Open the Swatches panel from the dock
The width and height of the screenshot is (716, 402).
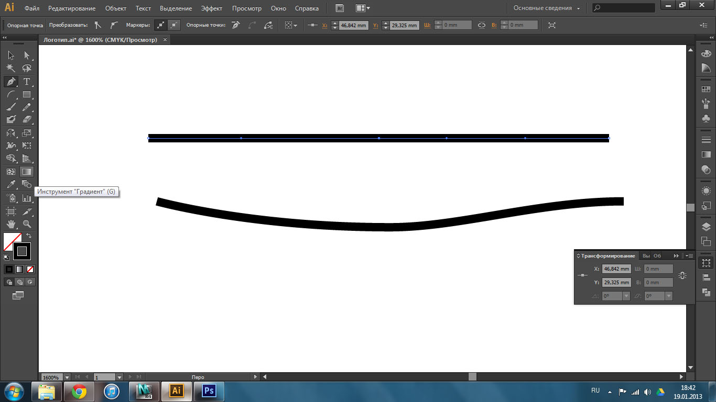tap(706, 90)
